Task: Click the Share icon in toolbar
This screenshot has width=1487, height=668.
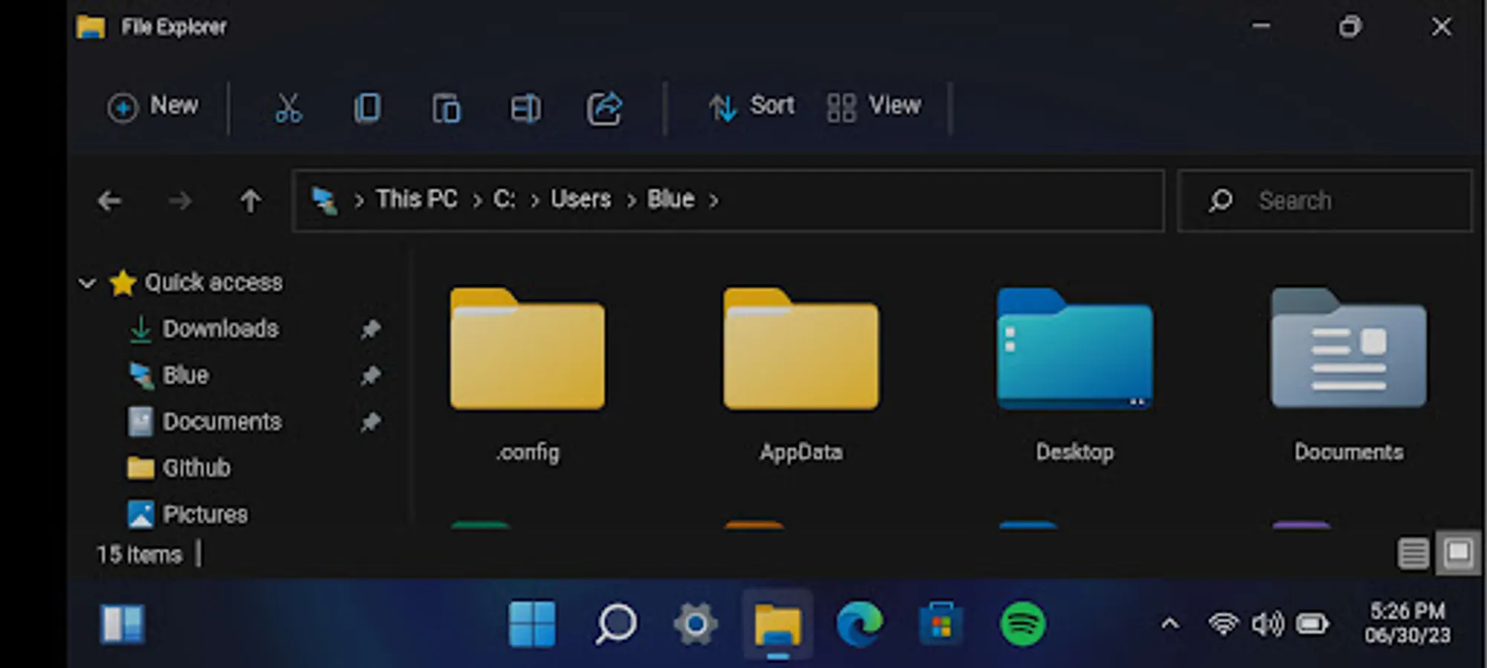Action: [604, 108]
